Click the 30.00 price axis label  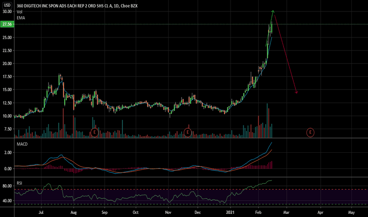click(7, 11)
